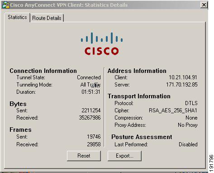Click frames sent value 19746
The image size is (214, 173).
[94, 137]
